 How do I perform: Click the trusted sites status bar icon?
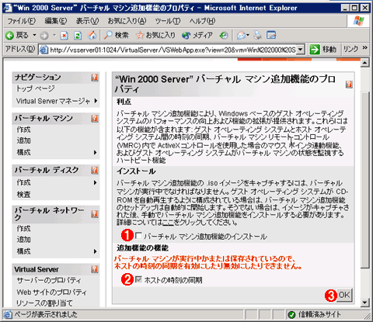pos(291,315)
